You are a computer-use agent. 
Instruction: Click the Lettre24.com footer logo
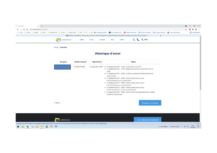click(62, 120)
